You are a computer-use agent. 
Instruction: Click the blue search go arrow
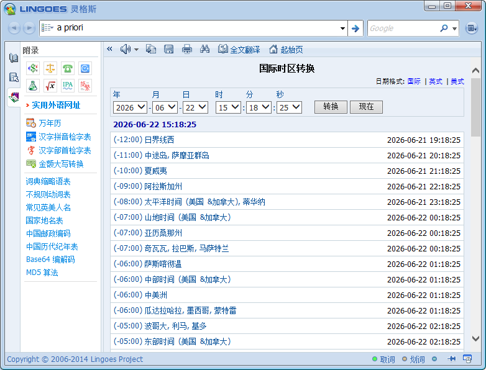355,29
